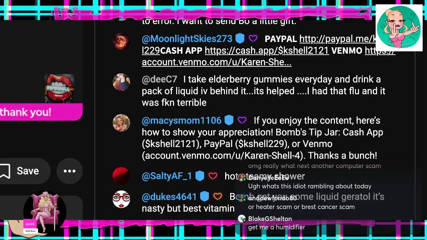
Task: Click the red lips channel logo thumbnail
Action: click(x=59, y=88)
